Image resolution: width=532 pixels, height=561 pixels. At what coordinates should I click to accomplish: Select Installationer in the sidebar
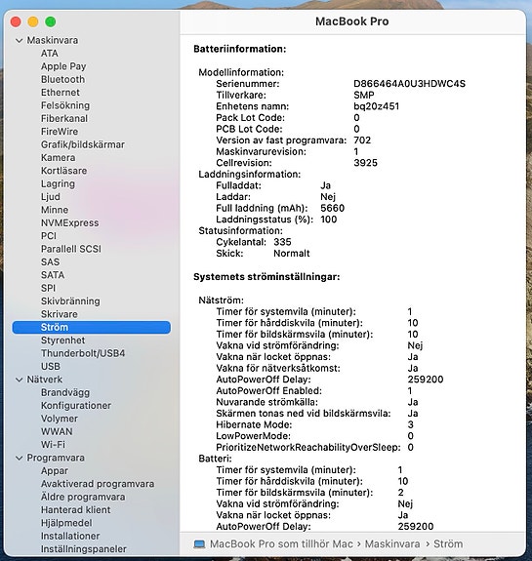pyautogui.click(x=70, y=537)
